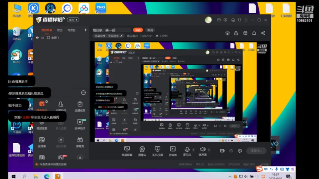
Task: Open the Recycle Bin 回收站 on desktop
Action: [16, 33]
